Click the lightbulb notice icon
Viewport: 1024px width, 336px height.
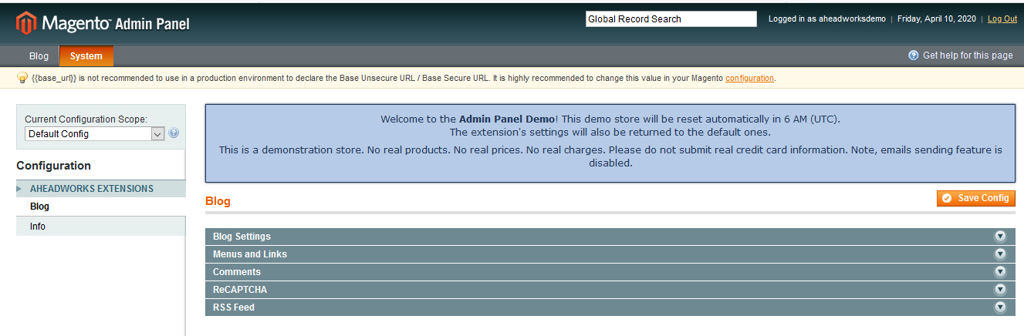pyautogui.click(x=22, y=78)
